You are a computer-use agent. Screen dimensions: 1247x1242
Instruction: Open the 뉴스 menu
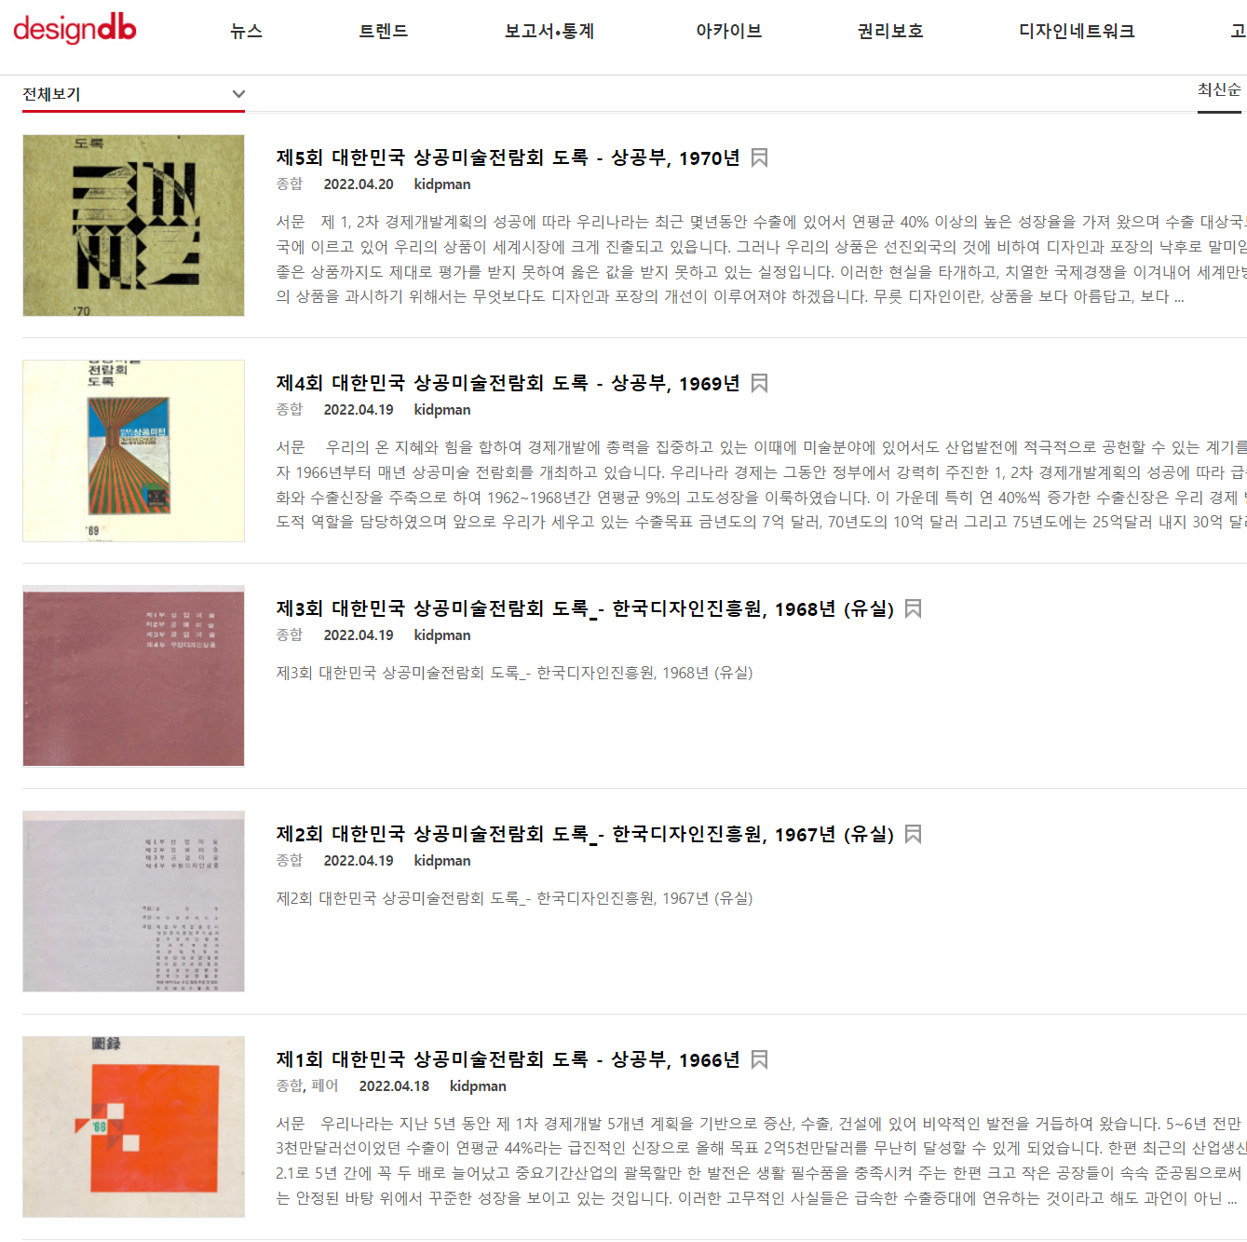click(247, 31)
